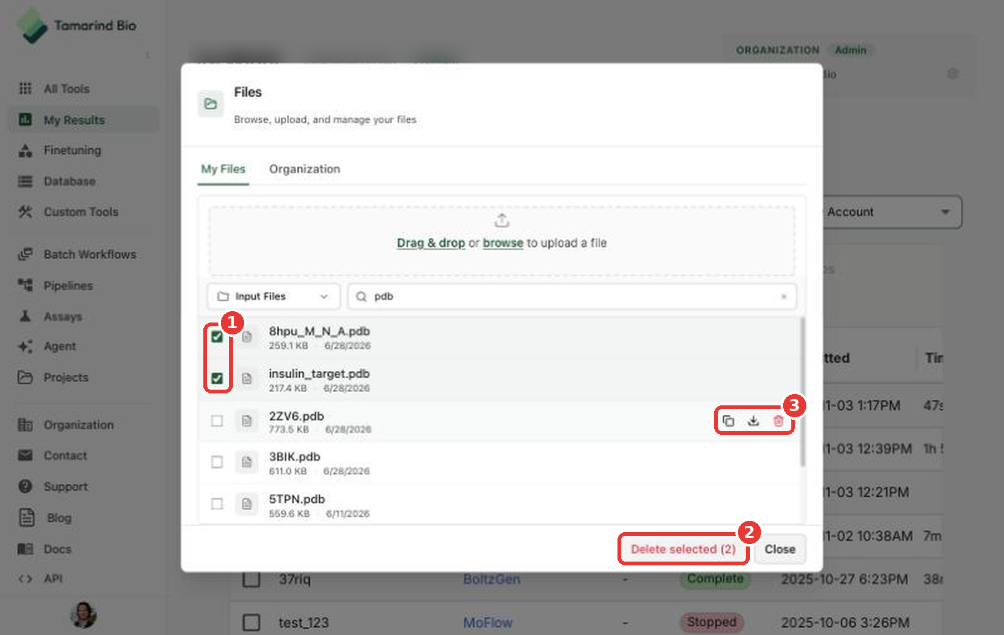Click the Admin badge near Organization
Image resolution: width=1004 pixels, height=635 pixels.
pyautogui.click(x=850, y=50)
